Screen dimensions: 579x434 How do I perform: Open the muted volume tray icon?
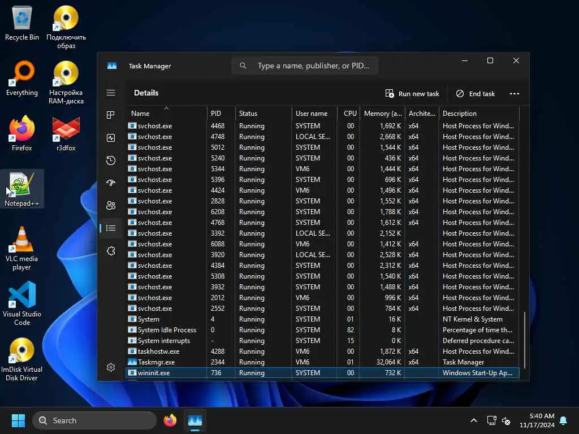click(x=506, y=420)
